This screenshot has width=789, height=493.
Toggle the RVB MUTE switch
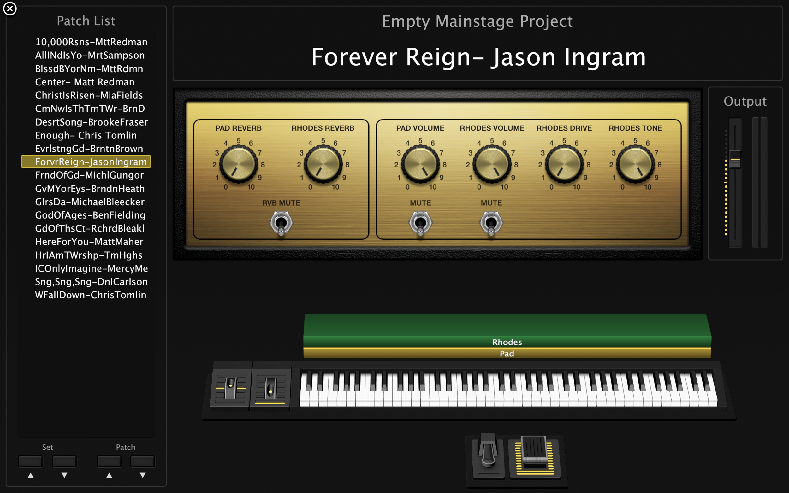pyautogui.click(x=281, y=223)
